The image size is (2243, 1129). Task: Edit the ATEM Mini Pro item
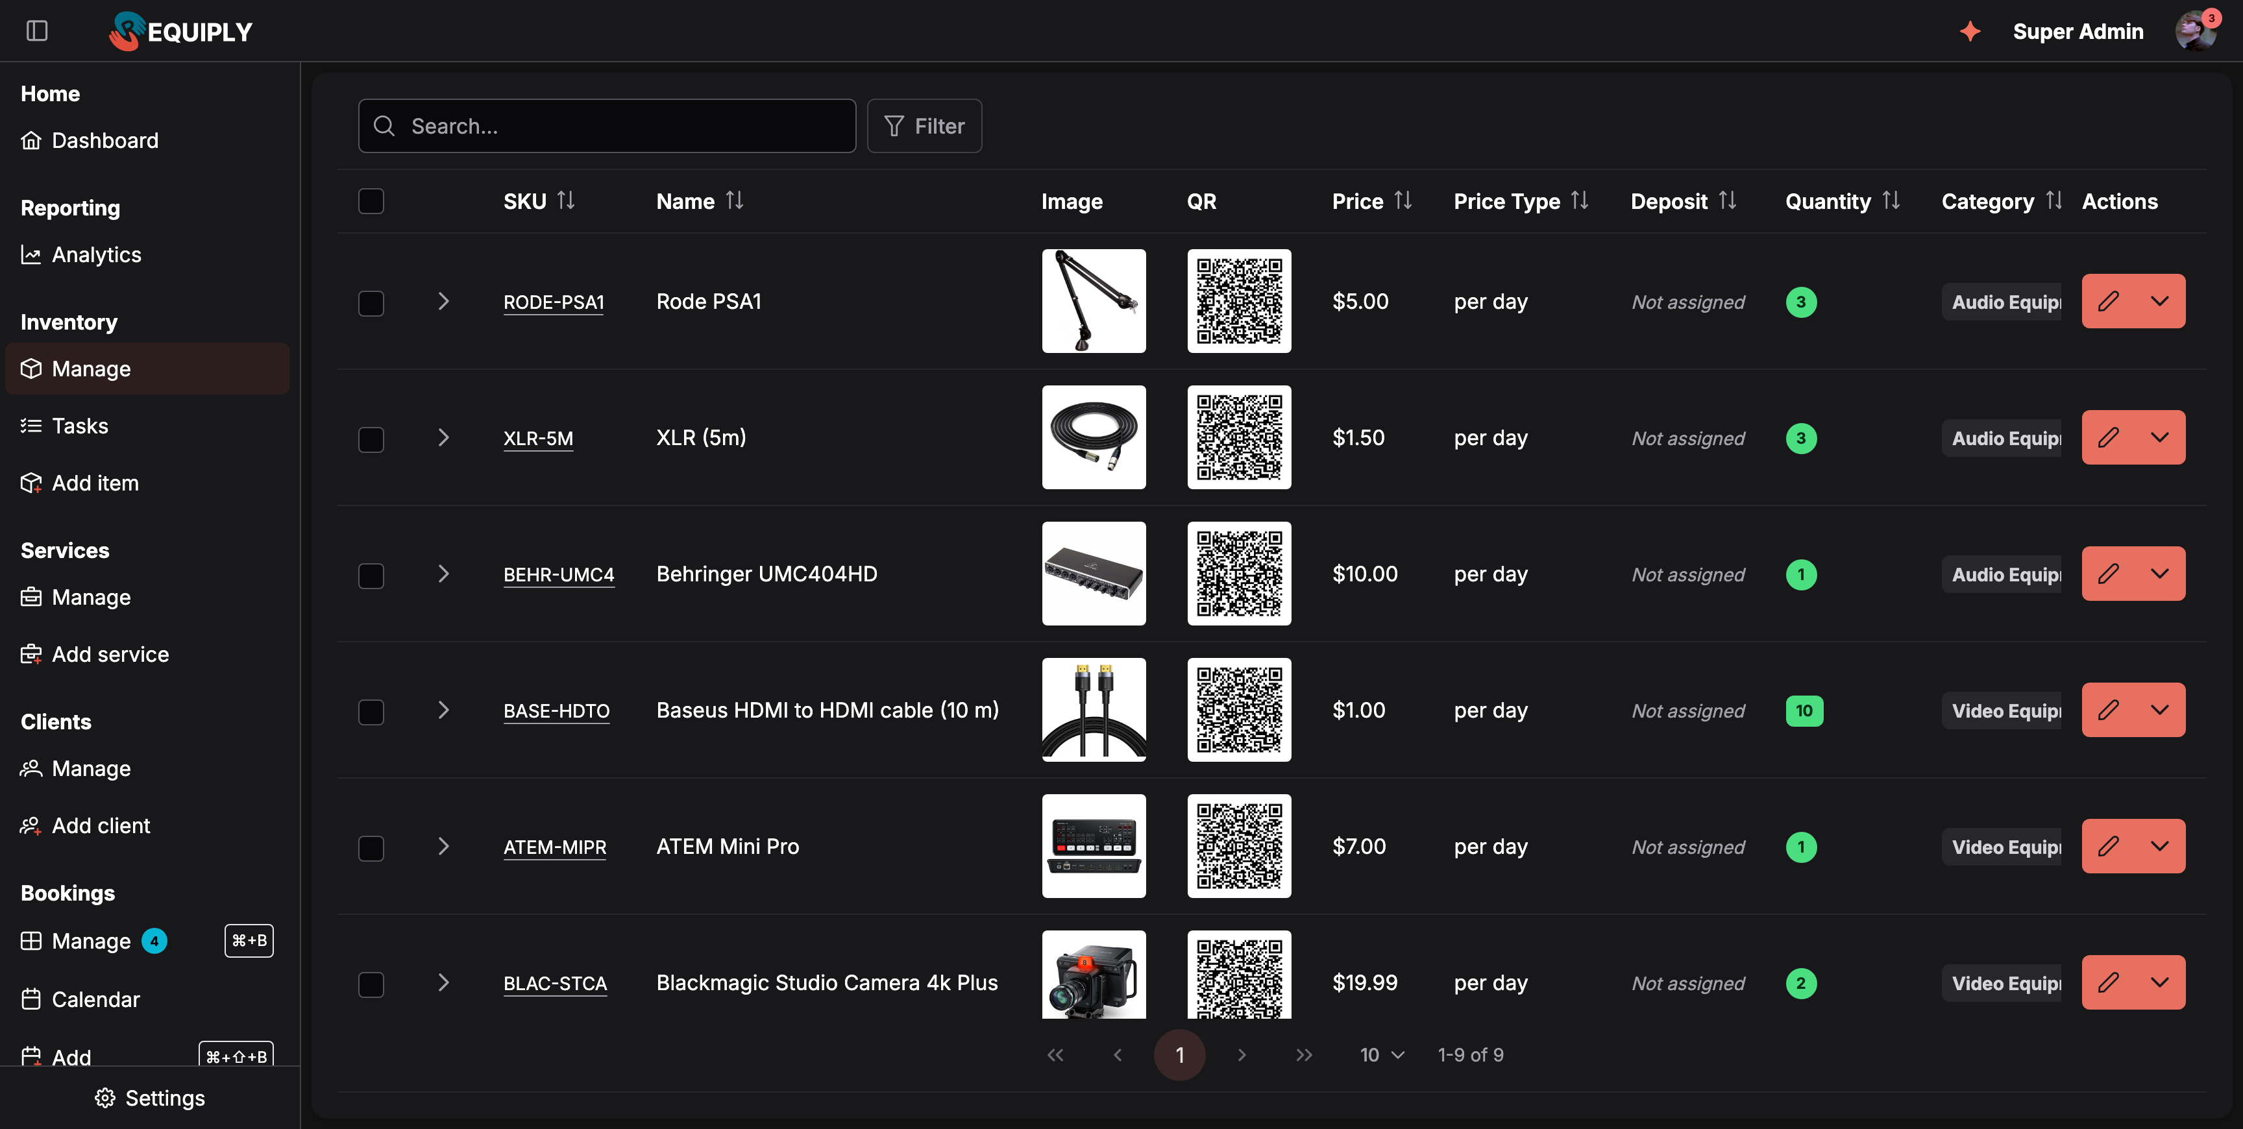point(2108,846)
